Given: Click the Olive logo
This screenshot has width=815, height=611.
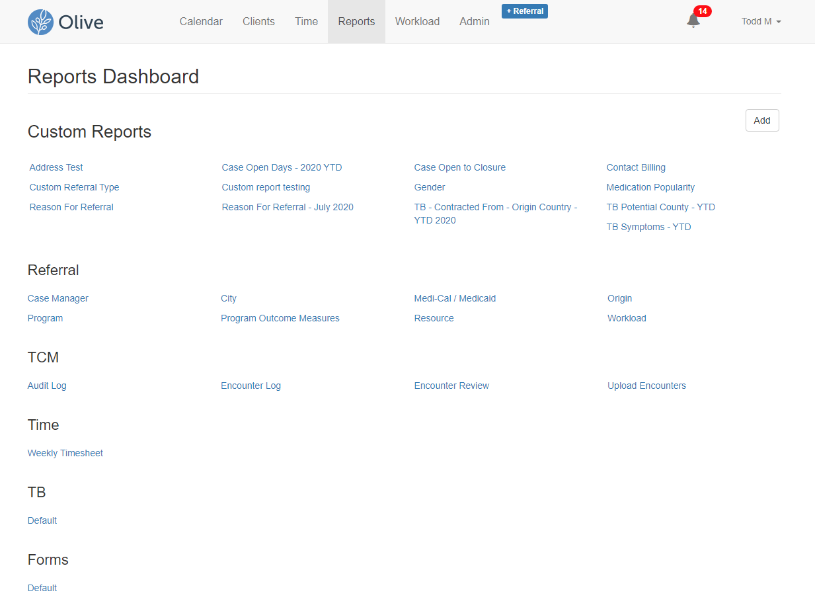Looking at the screenshot, I should 65,21.
